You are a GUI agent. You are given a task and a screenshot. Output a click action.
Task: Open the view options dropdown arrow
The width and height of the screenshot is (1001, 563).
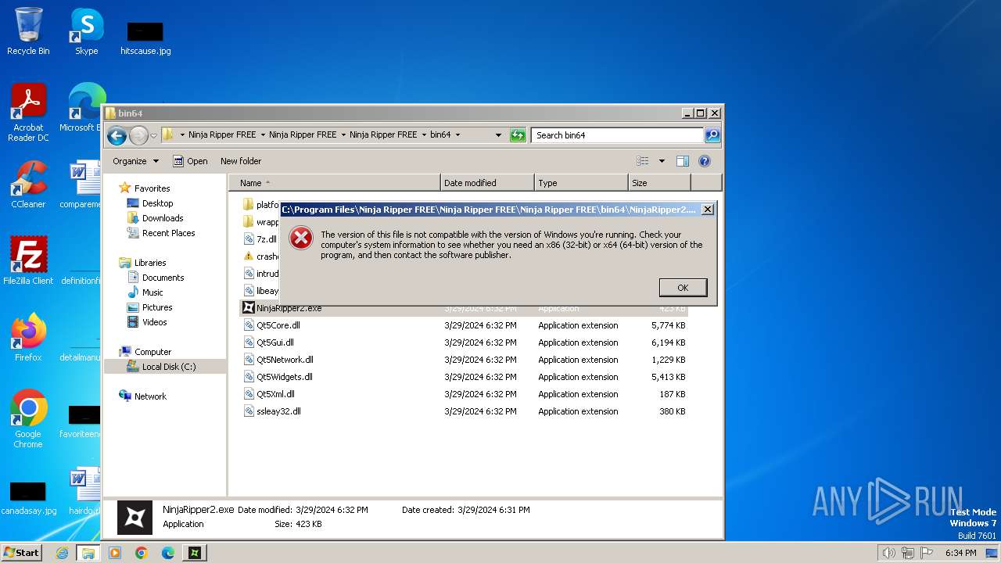pyautogui.click(x=662, y=161)
